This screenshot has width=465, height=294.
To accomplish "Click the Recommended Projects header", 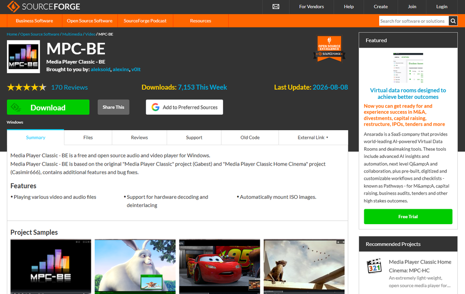I will pos(408,244).
